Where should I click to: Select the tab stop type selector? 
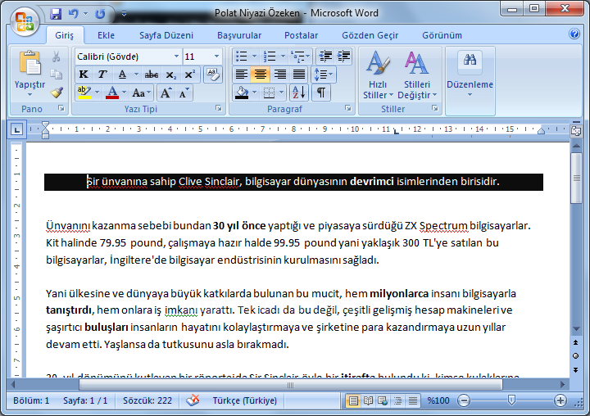16,130
